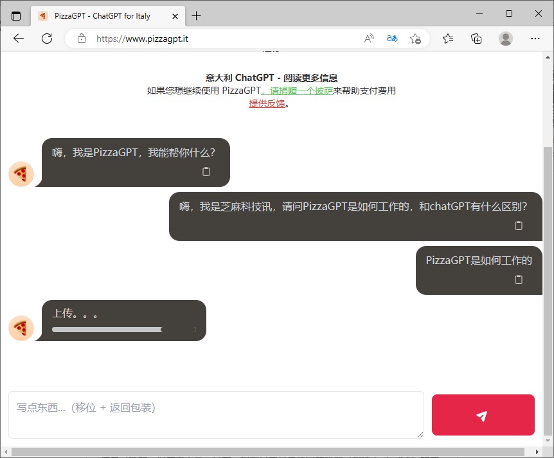Image resolution: width=554 pixels, height=458 pixels.
Task: Open the 阅读更多信息 link
Action: click(310, 78)
